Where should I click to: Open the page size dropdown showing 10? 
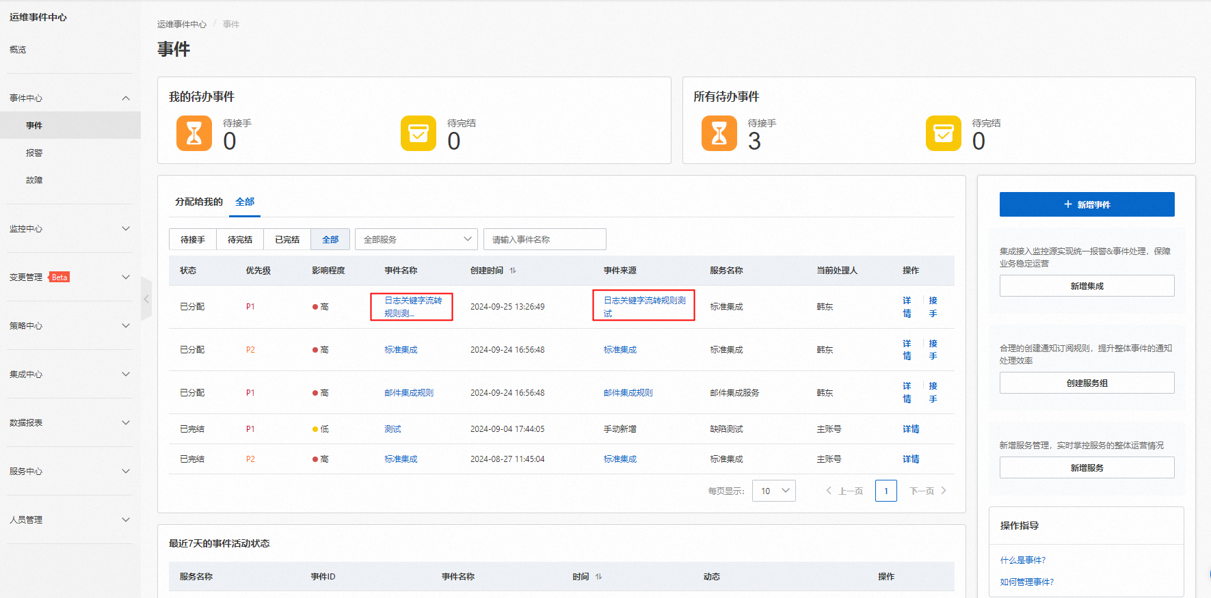tap(774, 491)
